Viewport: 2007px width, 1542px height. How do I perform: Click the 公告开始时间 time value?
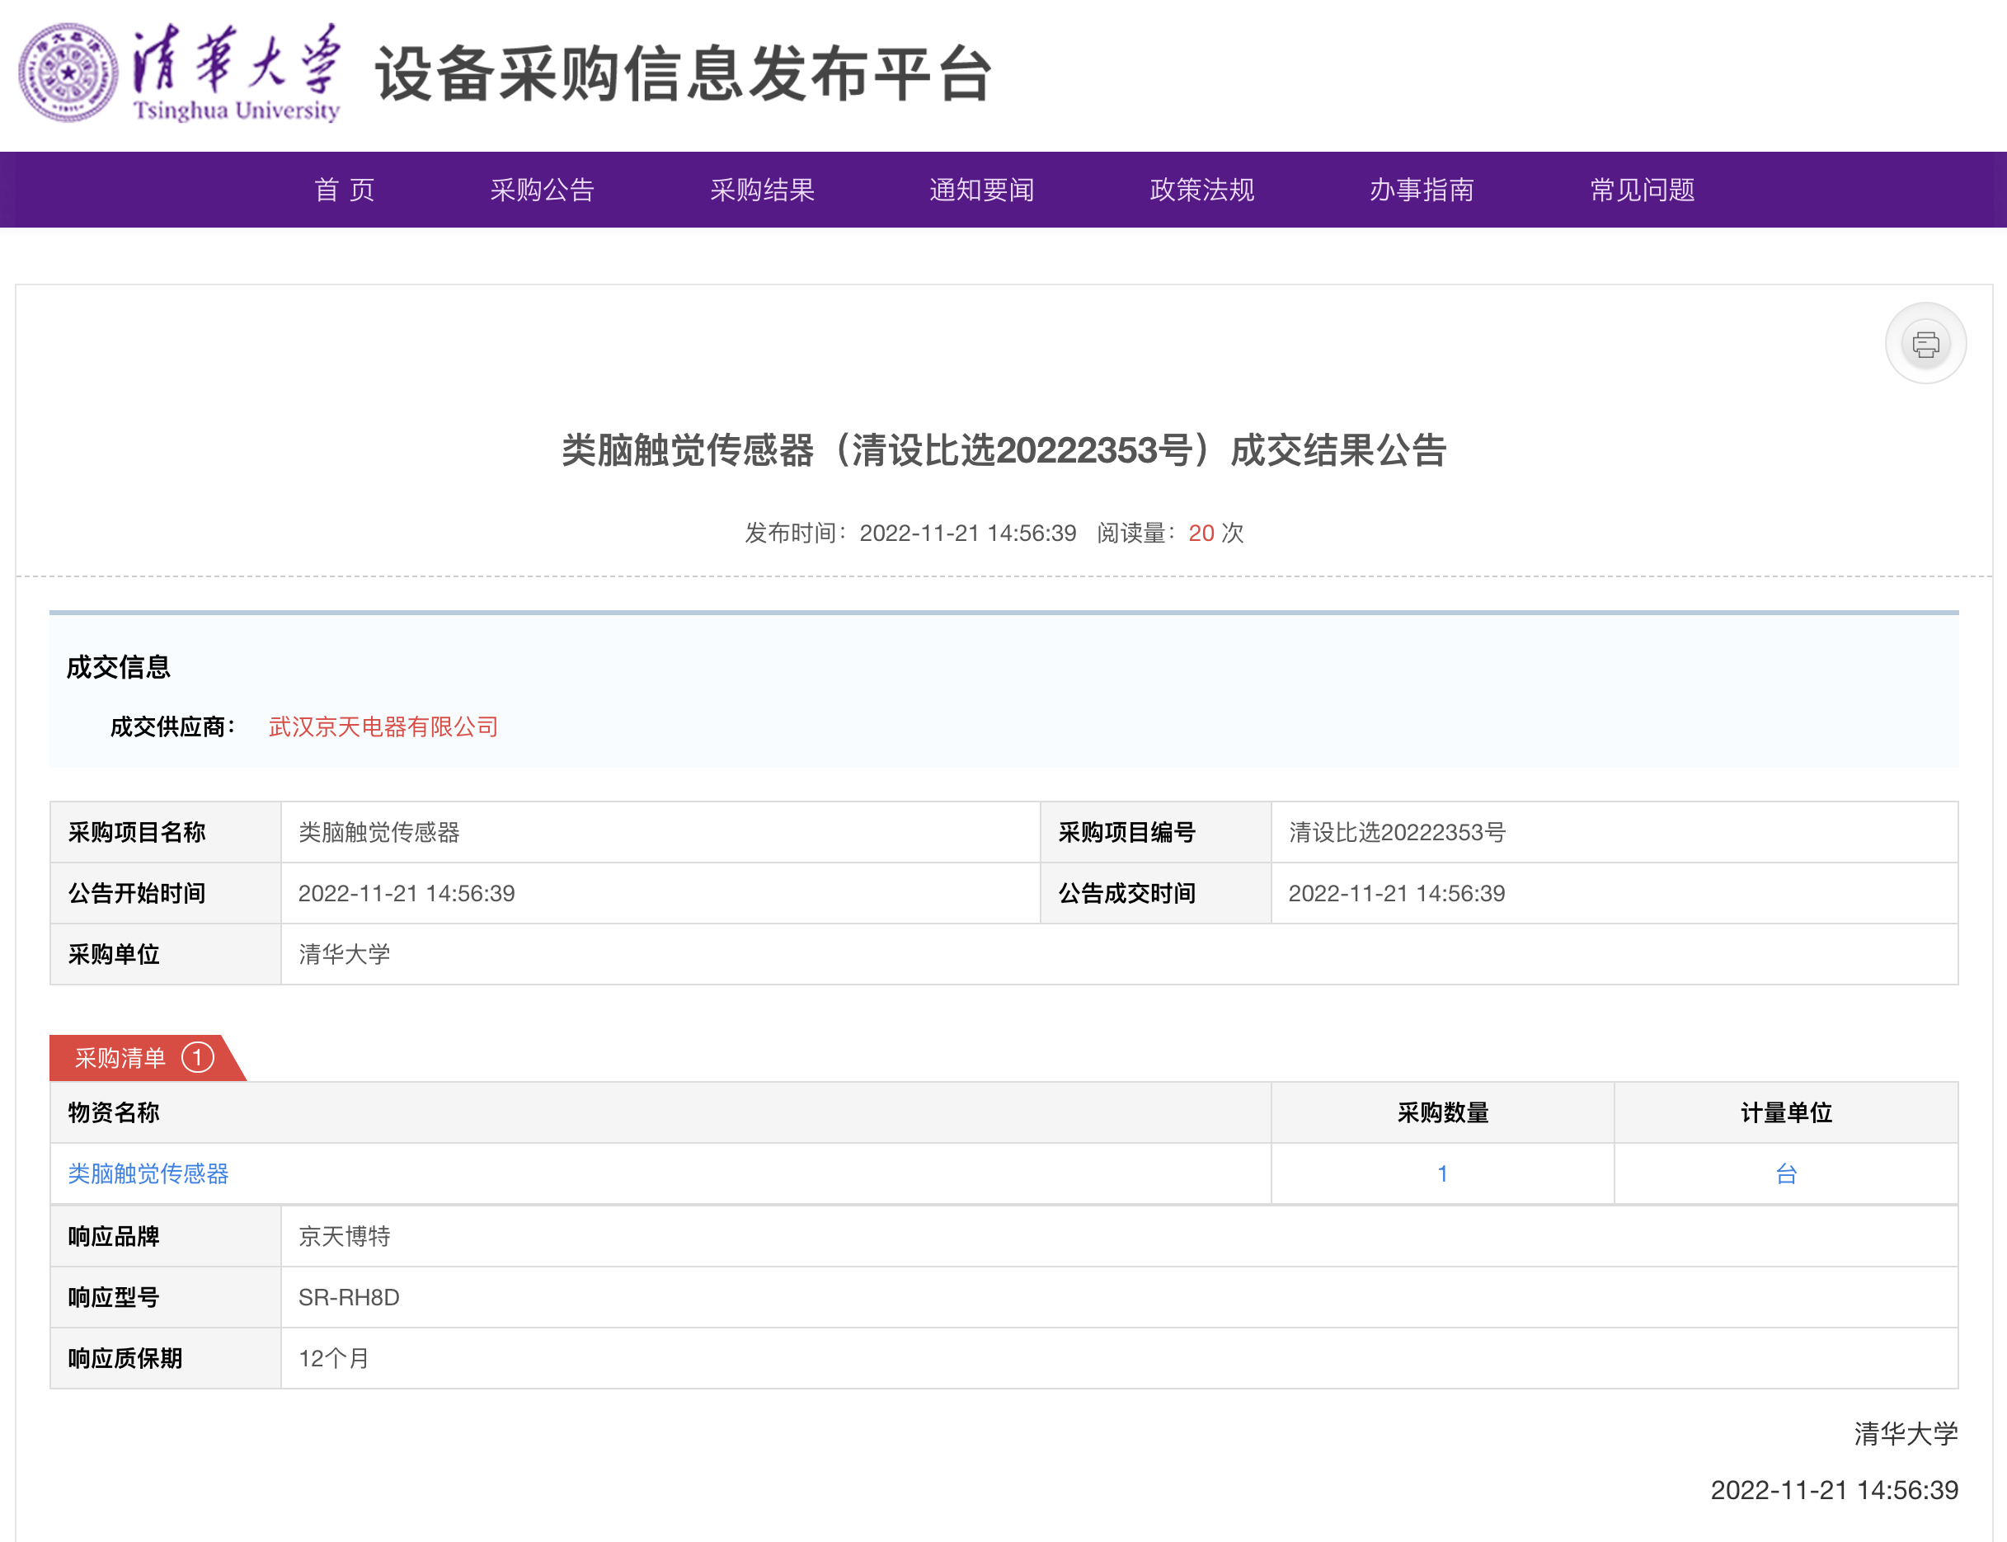(x=407, y=893)
